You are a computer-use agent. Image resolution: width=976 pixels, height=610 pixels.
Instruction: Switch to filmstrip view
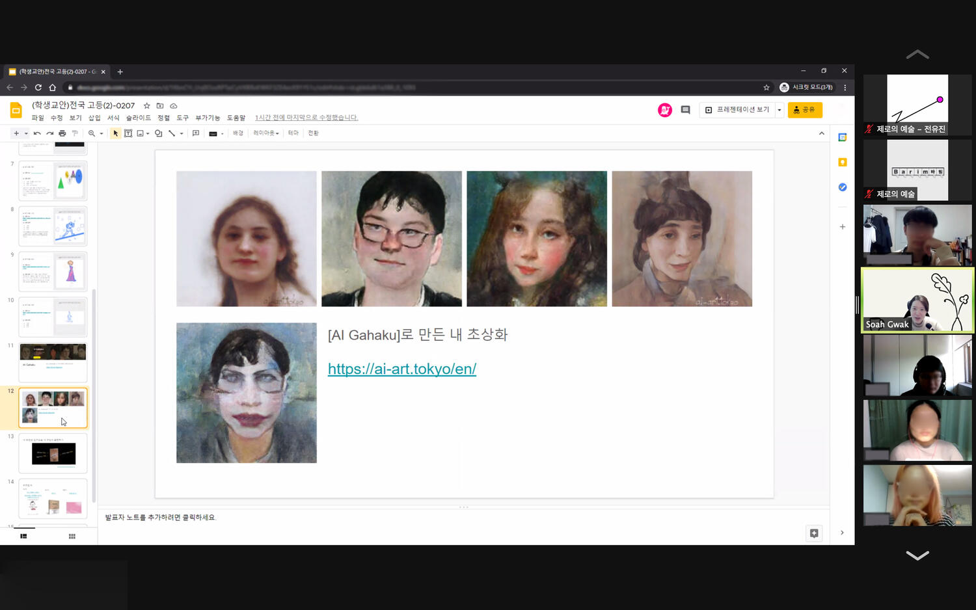(x=23, y=537)
